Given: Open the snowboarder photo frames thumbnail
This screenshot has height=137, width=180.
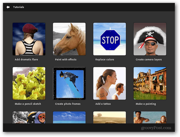Looking at the screenshot, I should (x=69, y=83).
